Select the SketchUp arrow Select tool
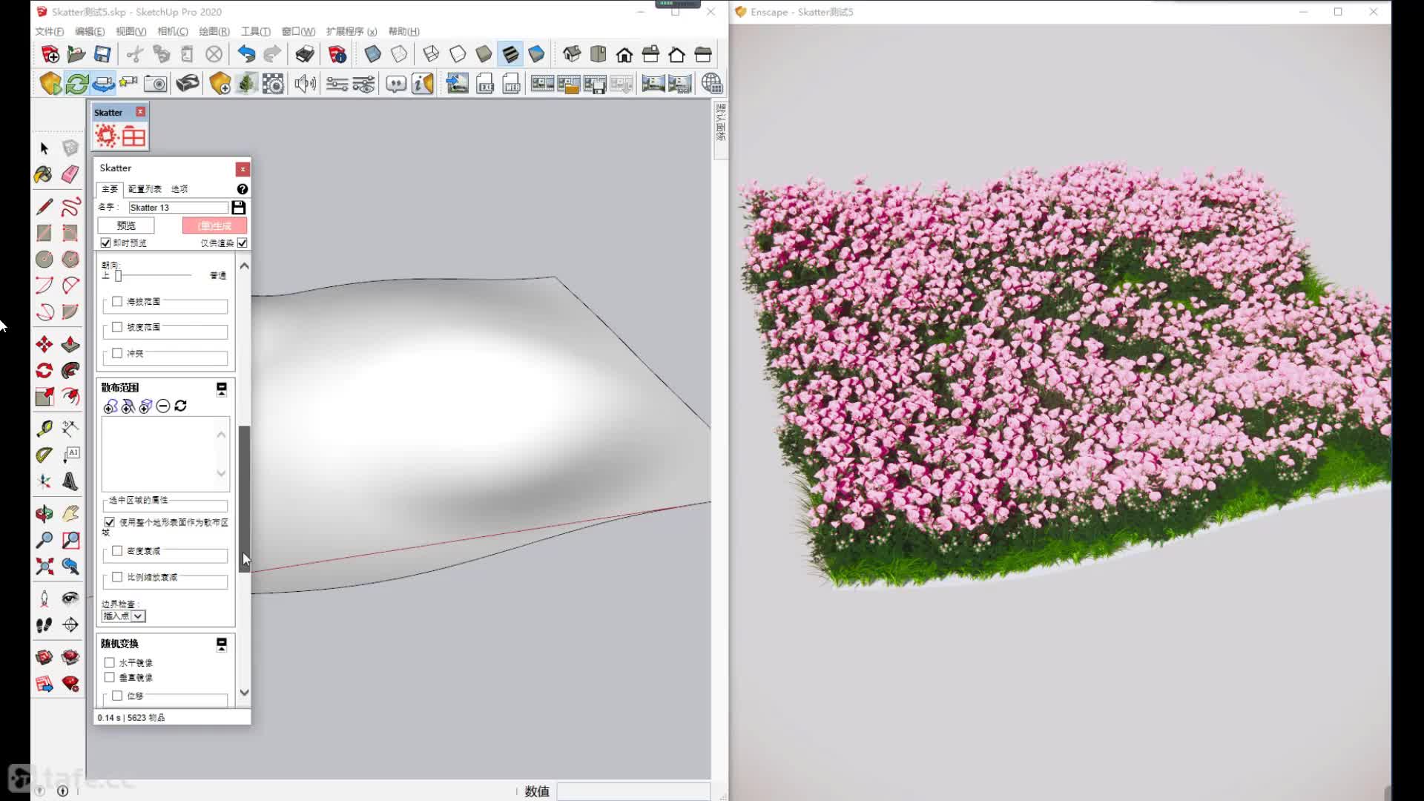This screenshot has height=801, width=1424. pyautogui.click(x=44, y=148)
